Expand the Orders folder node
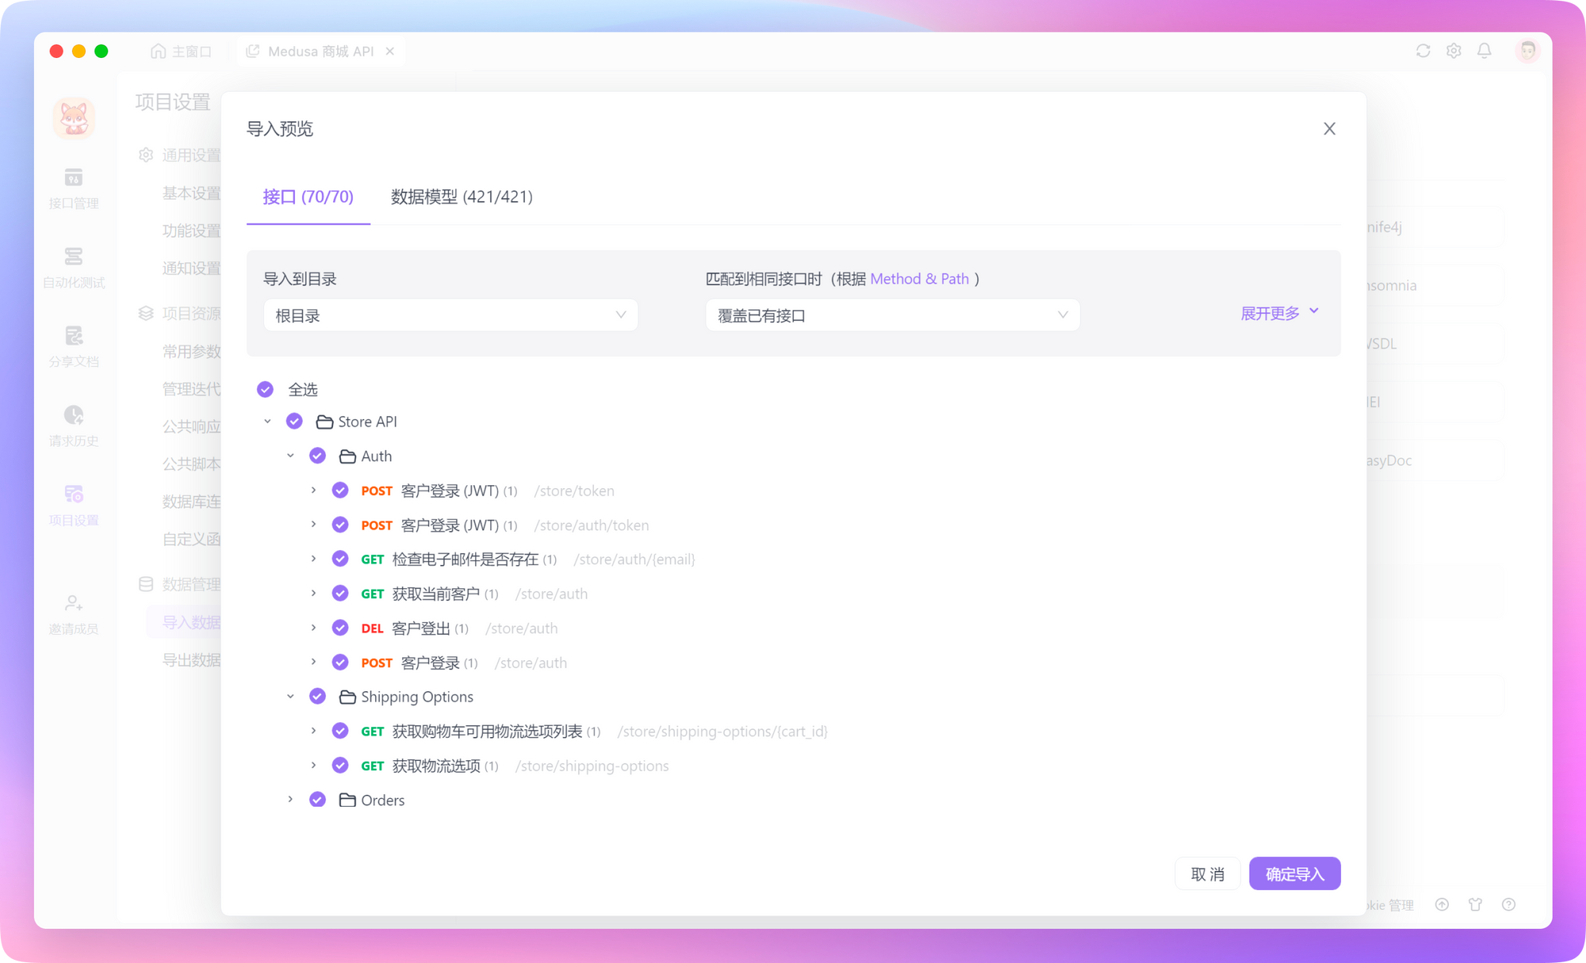Viewport: 1586px width, 963px height. pyautogui.click(x=291, y=800)
